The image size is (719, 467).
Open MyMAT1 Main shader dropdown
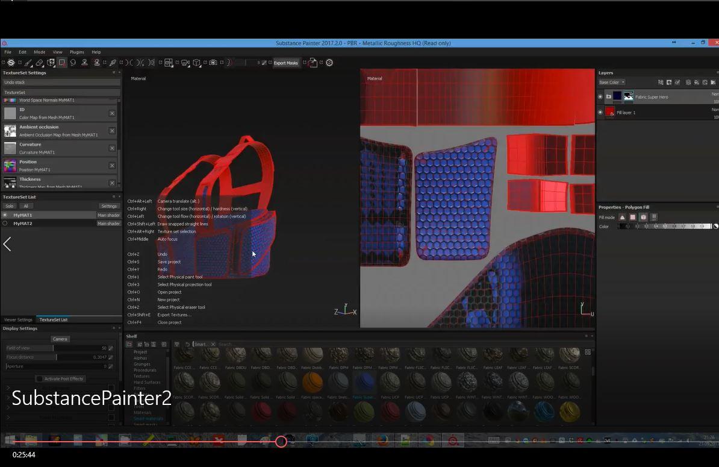tap(108, 215)
